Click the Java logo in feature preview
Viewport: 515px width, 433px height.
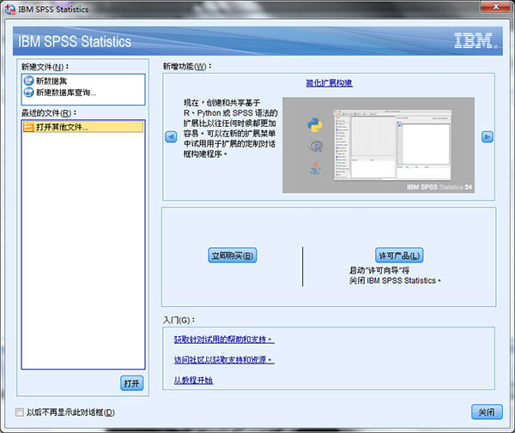pos(316,167)
